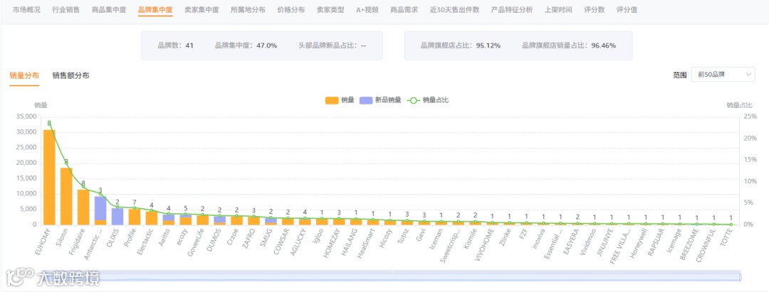This screenshot has height=292, width=769.
Task: Select the 评分值 tab
Action: [x=627, y=9]
